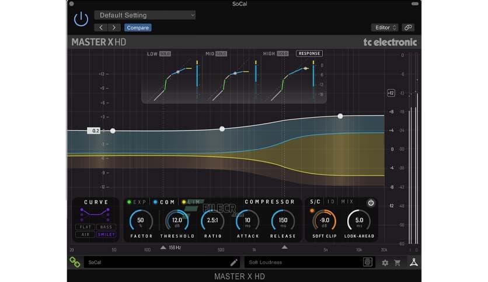The image size is (488, 282).
Task: Select the SMILEY curve option
Action: (106, 234)
